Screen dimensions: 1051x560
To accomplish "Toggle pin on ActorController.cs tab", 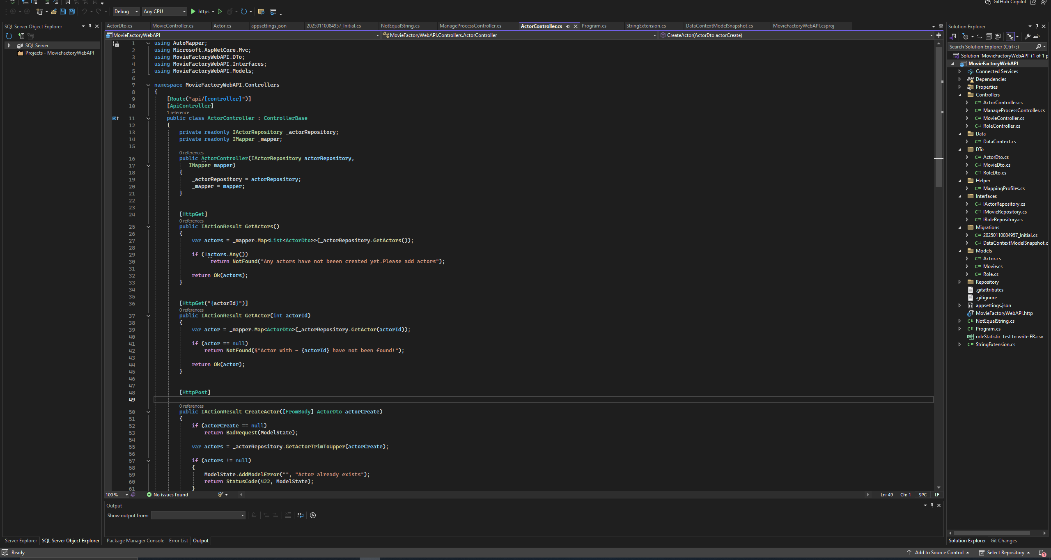I will coord(568,26).
